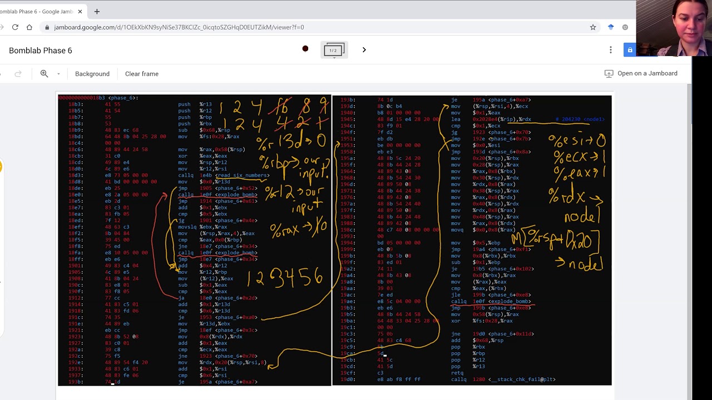The width and height of the screenshot is (712, 400).
Task: Click the Bomblab Phase 6 jam title
Action: 41,51
